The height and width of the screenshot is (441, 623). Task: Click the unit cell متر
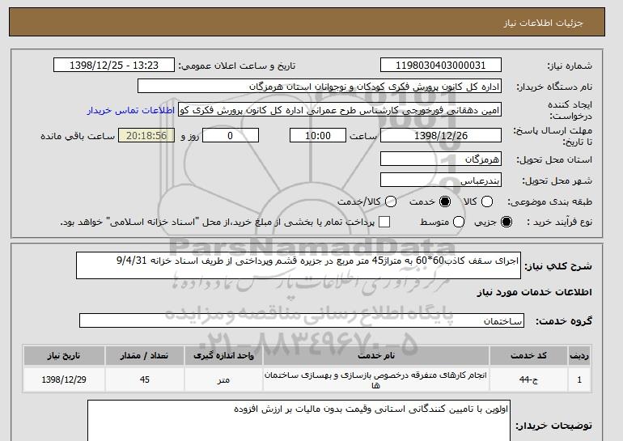[223, 380]
